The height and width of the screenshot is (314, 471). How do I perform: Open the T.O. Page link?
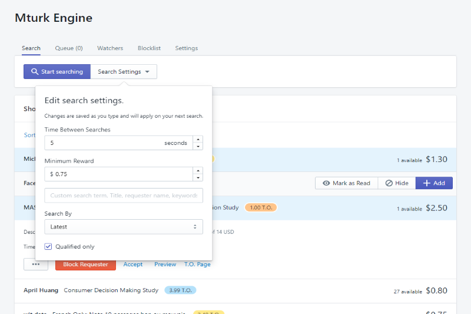197,265
